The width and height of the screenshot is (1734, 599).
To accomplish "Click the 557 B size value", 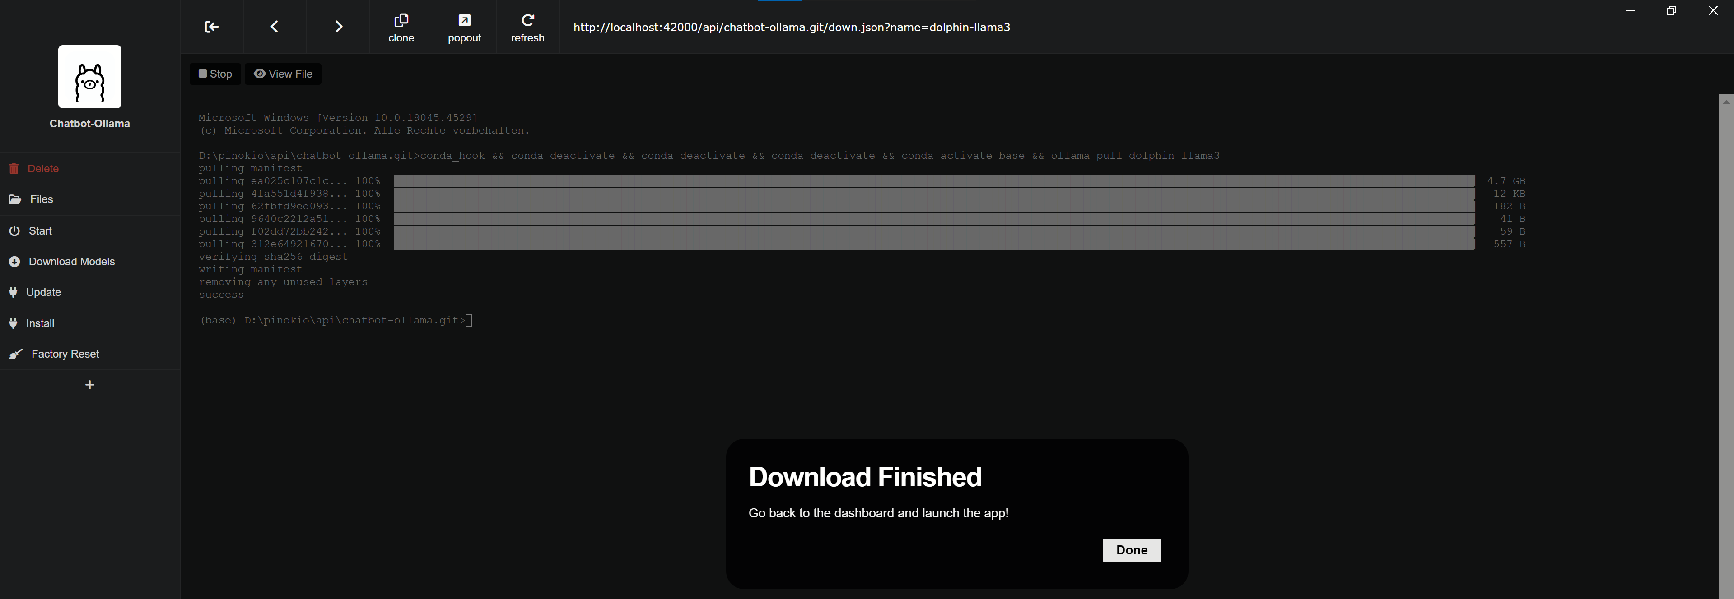I will (x=1509, y=244).
